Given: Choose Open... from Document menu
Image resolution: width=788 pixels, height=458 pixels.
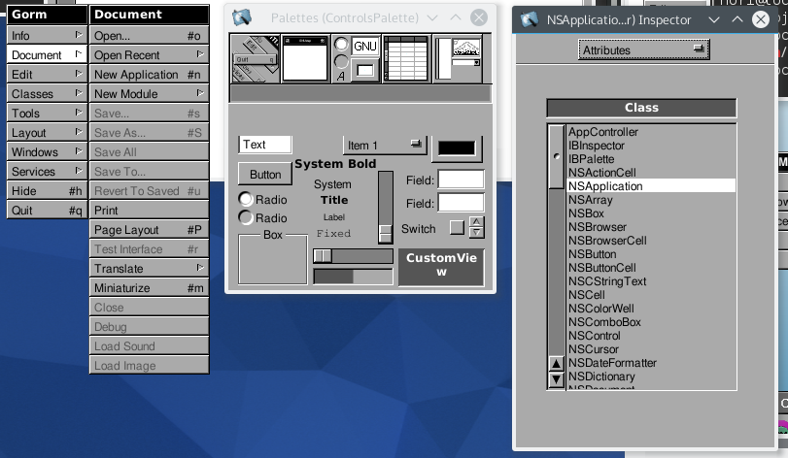Looking at the screenshot, I should [150, 36].
